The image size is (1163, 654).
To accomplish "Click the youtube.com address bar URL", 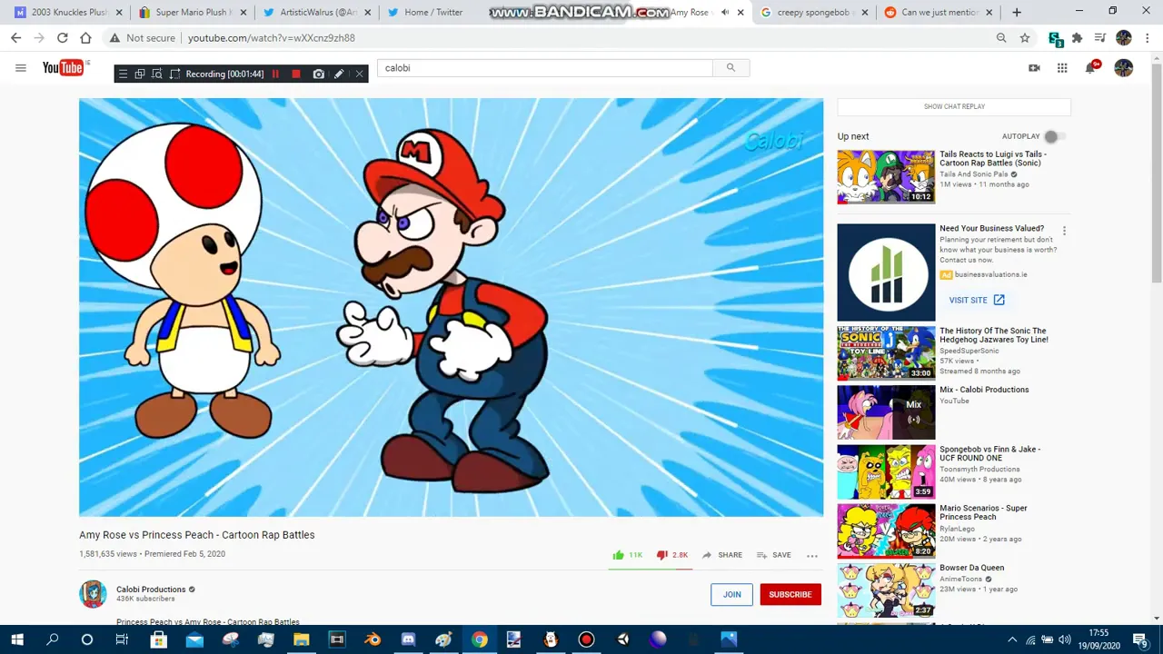I will tap(272, 38).
